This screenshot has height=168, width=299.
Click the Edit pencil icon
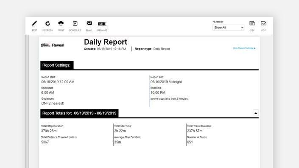click(34, 23)
